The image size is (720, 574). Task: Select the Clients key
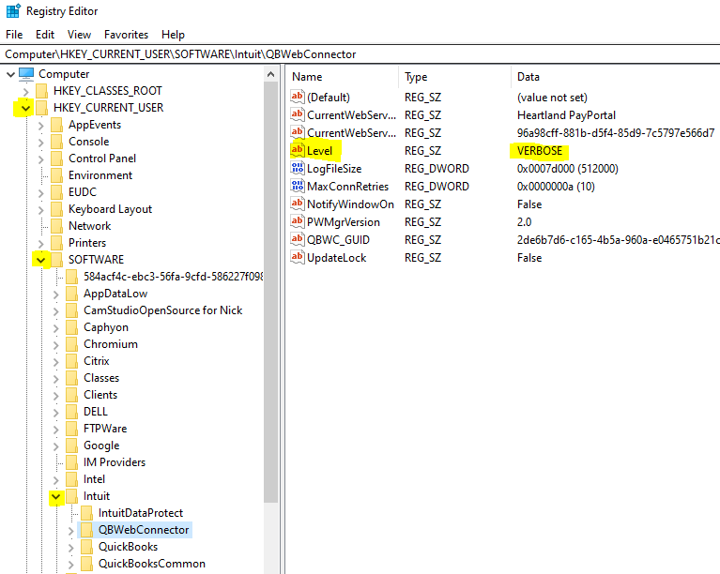tap(100, 395)
